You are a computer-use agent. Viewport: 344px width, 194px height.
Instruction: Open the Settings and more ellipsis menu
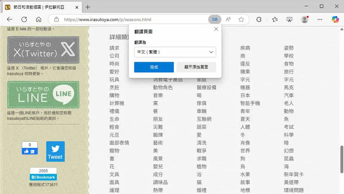(x=320, y=19)
